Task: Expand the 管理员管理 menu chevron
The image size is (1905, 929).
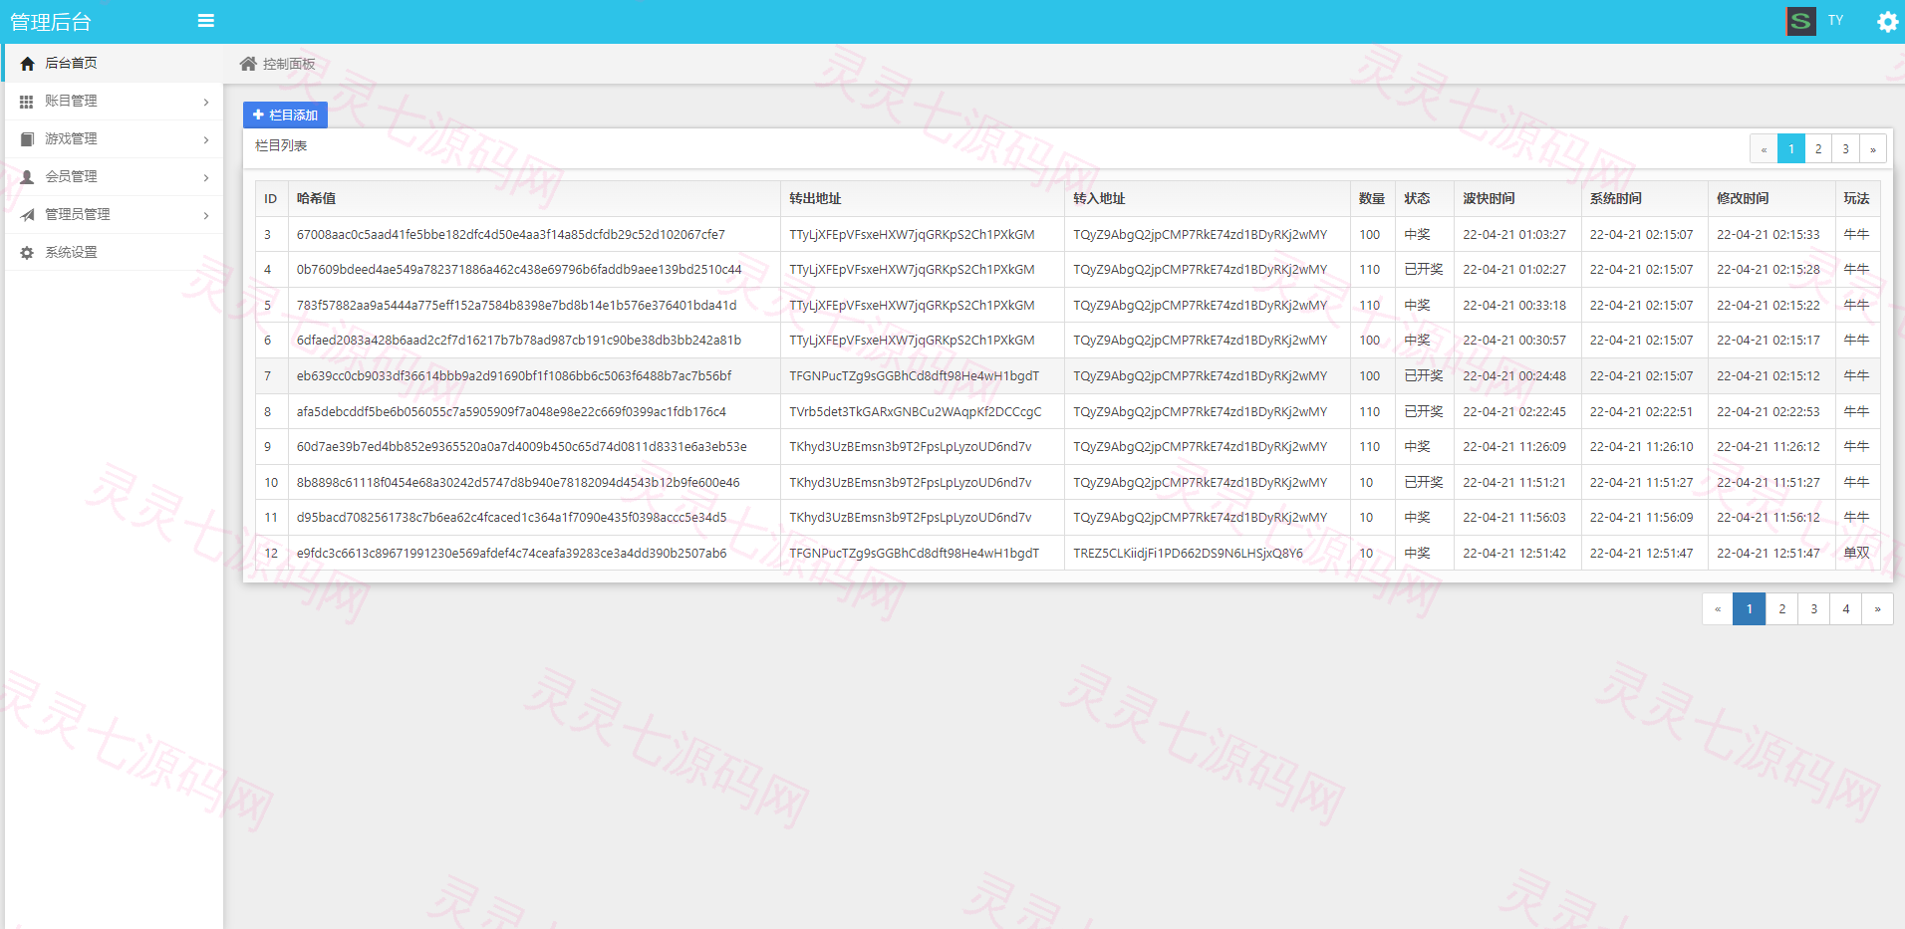Action: (x=206, y=215)
